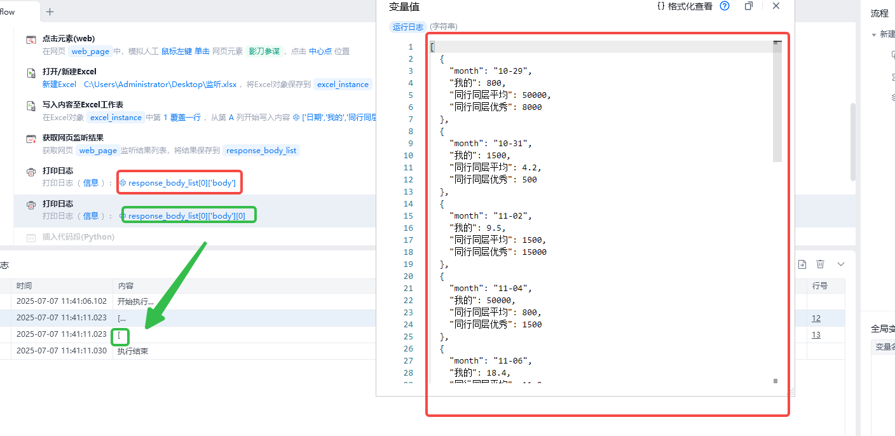Click response_body_list[0]['body'][0] expression
Viewport: 895px width, 436px height.
click(x=187, y=216)
